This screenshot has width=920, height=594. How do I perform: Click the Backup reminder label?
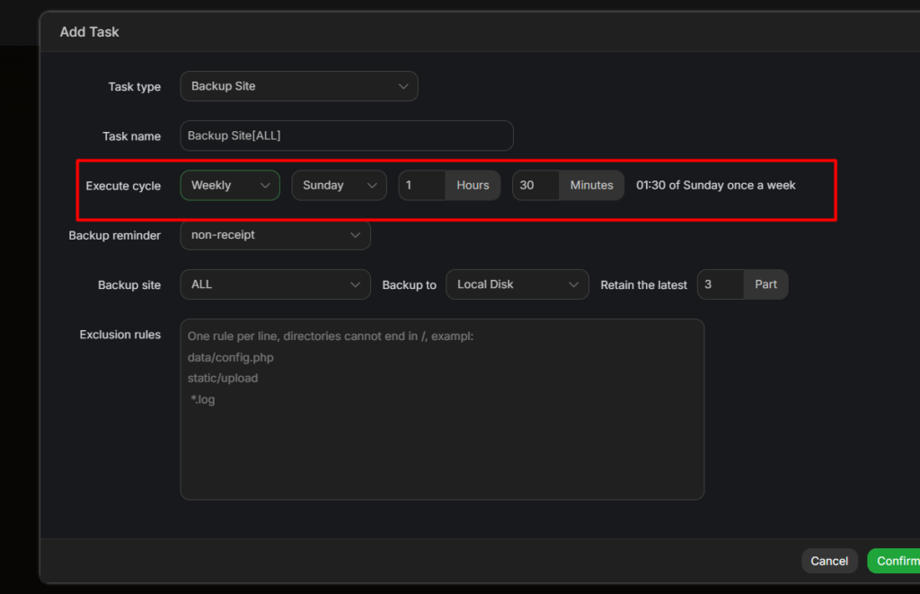[114, 235]
